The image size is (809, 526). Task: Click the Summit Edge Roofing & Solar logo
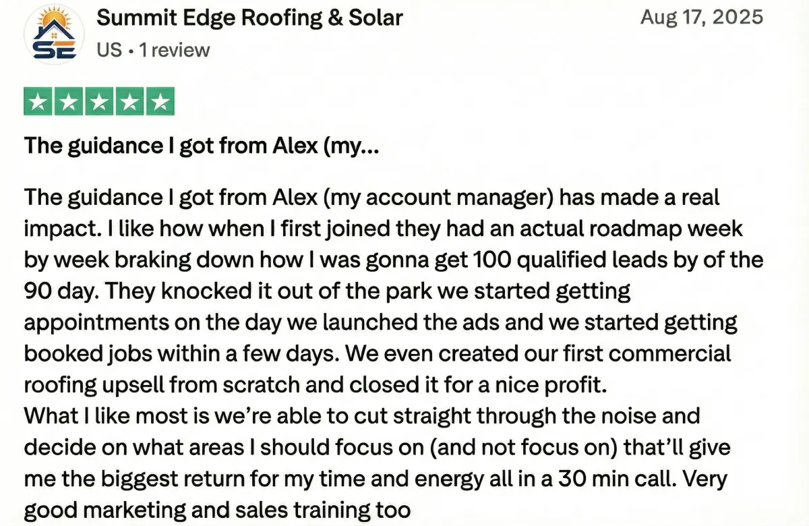pyautogui.click(x=54, y=34)
